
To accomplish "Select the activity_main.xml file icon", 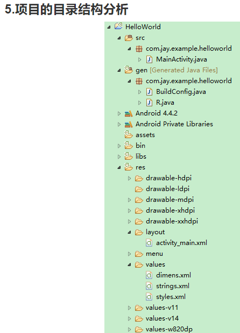I will click(149, 243).
